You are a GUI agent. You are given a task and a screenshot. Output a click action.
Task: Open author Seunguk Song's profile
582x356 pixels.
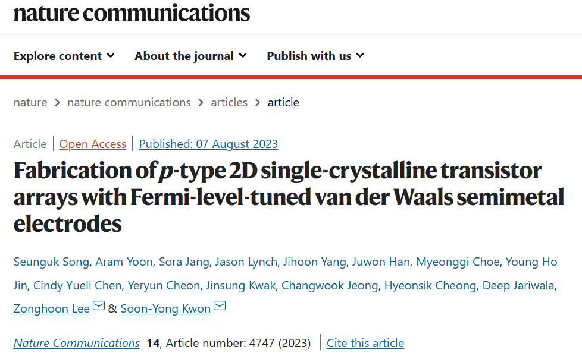pos(51,262)
